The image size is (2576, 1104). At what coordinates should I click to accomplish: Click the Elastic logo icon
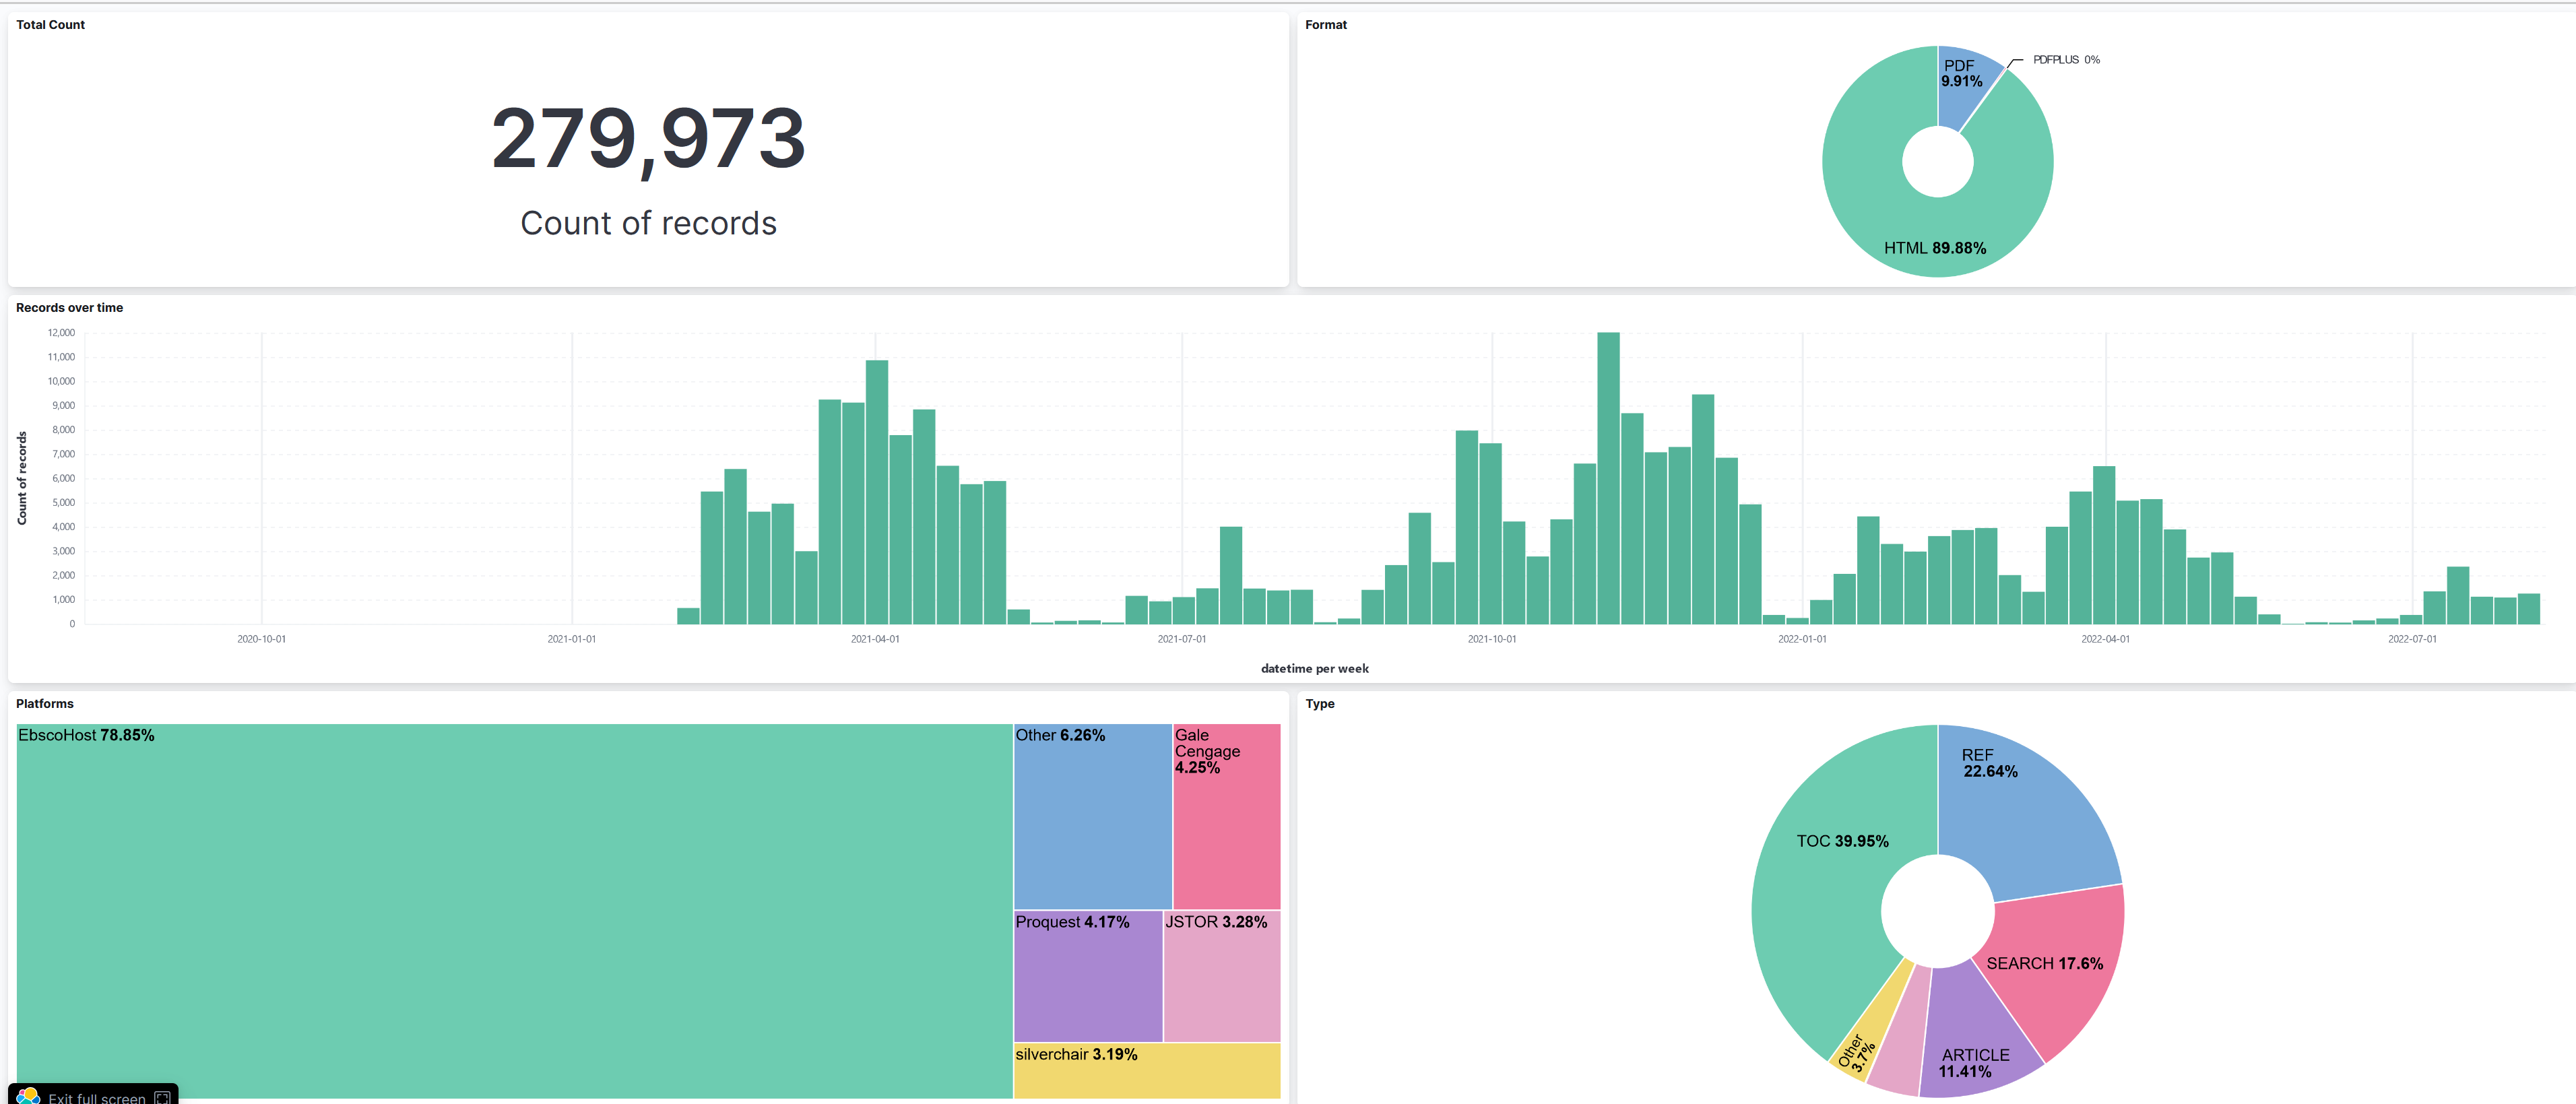(28, 1097)
